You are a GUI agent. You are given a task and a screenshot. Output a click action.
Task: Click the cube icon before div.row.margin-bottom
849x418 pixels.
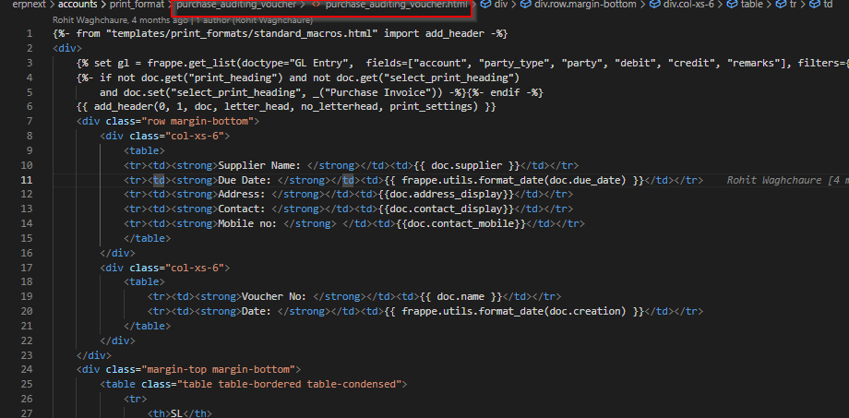(525, 5)
